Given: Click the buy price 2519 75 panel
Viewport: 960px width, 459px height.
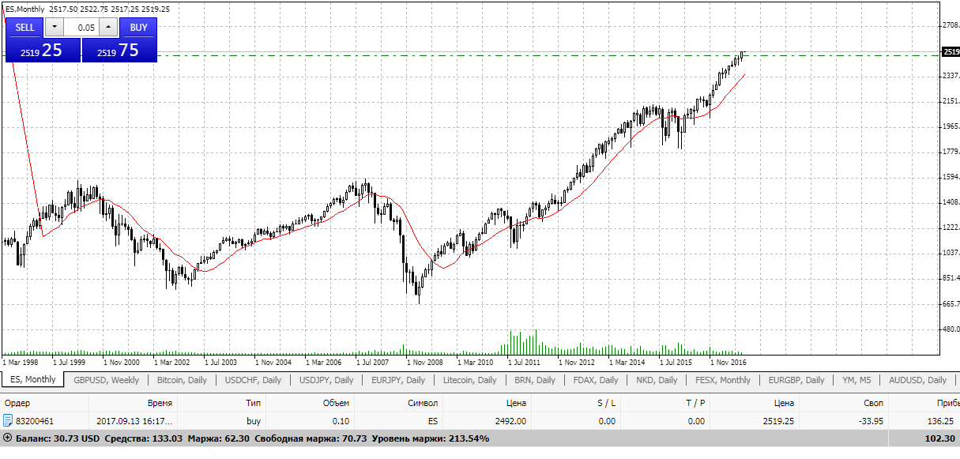Looking at the screenshot, I should [x=119, y=50].
